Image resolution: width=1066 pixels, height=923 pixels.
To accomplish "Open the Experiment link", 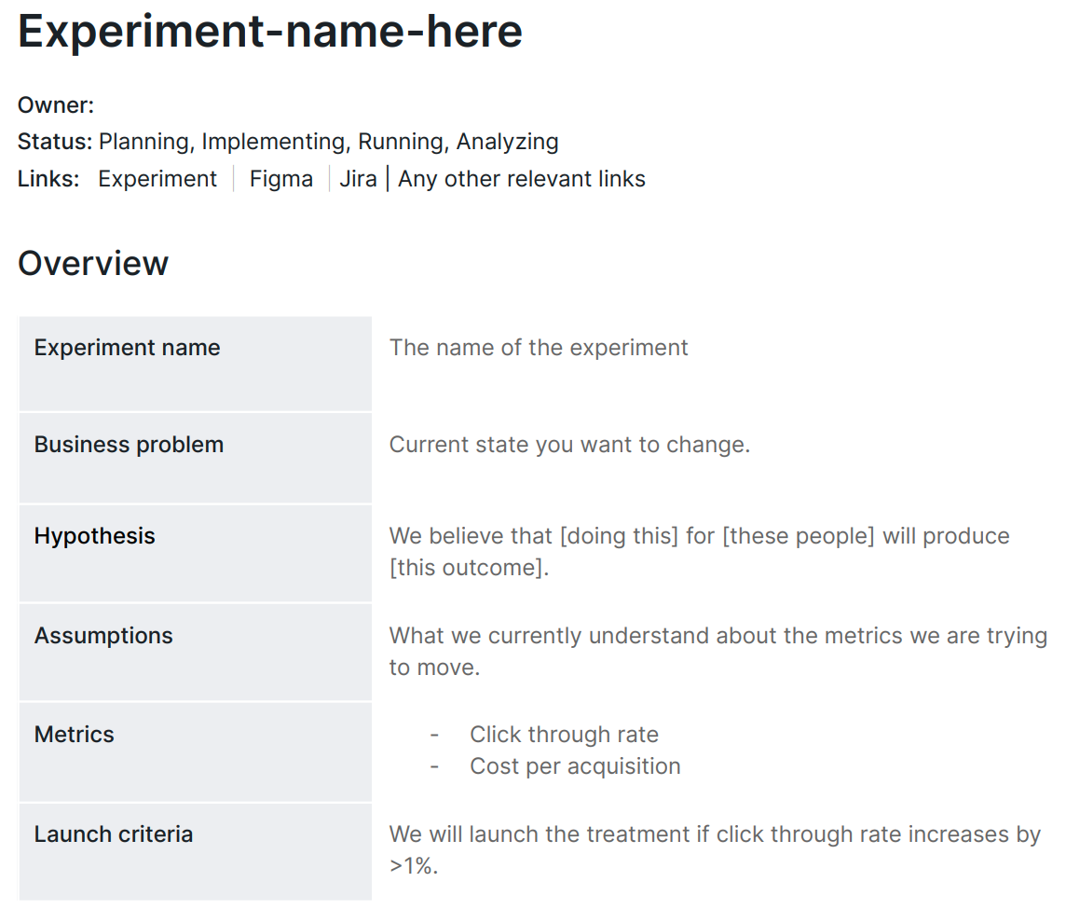I will pos(157,179).
